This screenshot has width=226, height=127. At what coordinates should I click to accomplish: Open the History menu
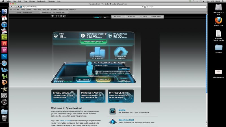pos(32,1)
